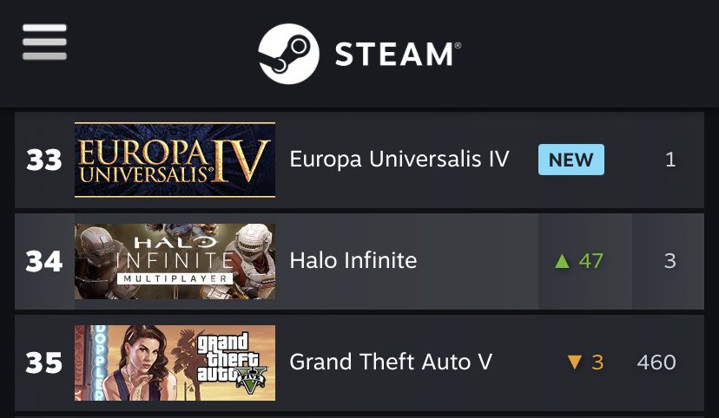Open Grand Theft Auto V banner image
This screenshot has height=418, width=719.
(x=175, y=363)
